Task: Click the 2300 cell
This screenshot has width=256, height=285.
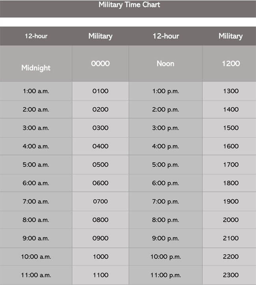Action: click(230, 275)
